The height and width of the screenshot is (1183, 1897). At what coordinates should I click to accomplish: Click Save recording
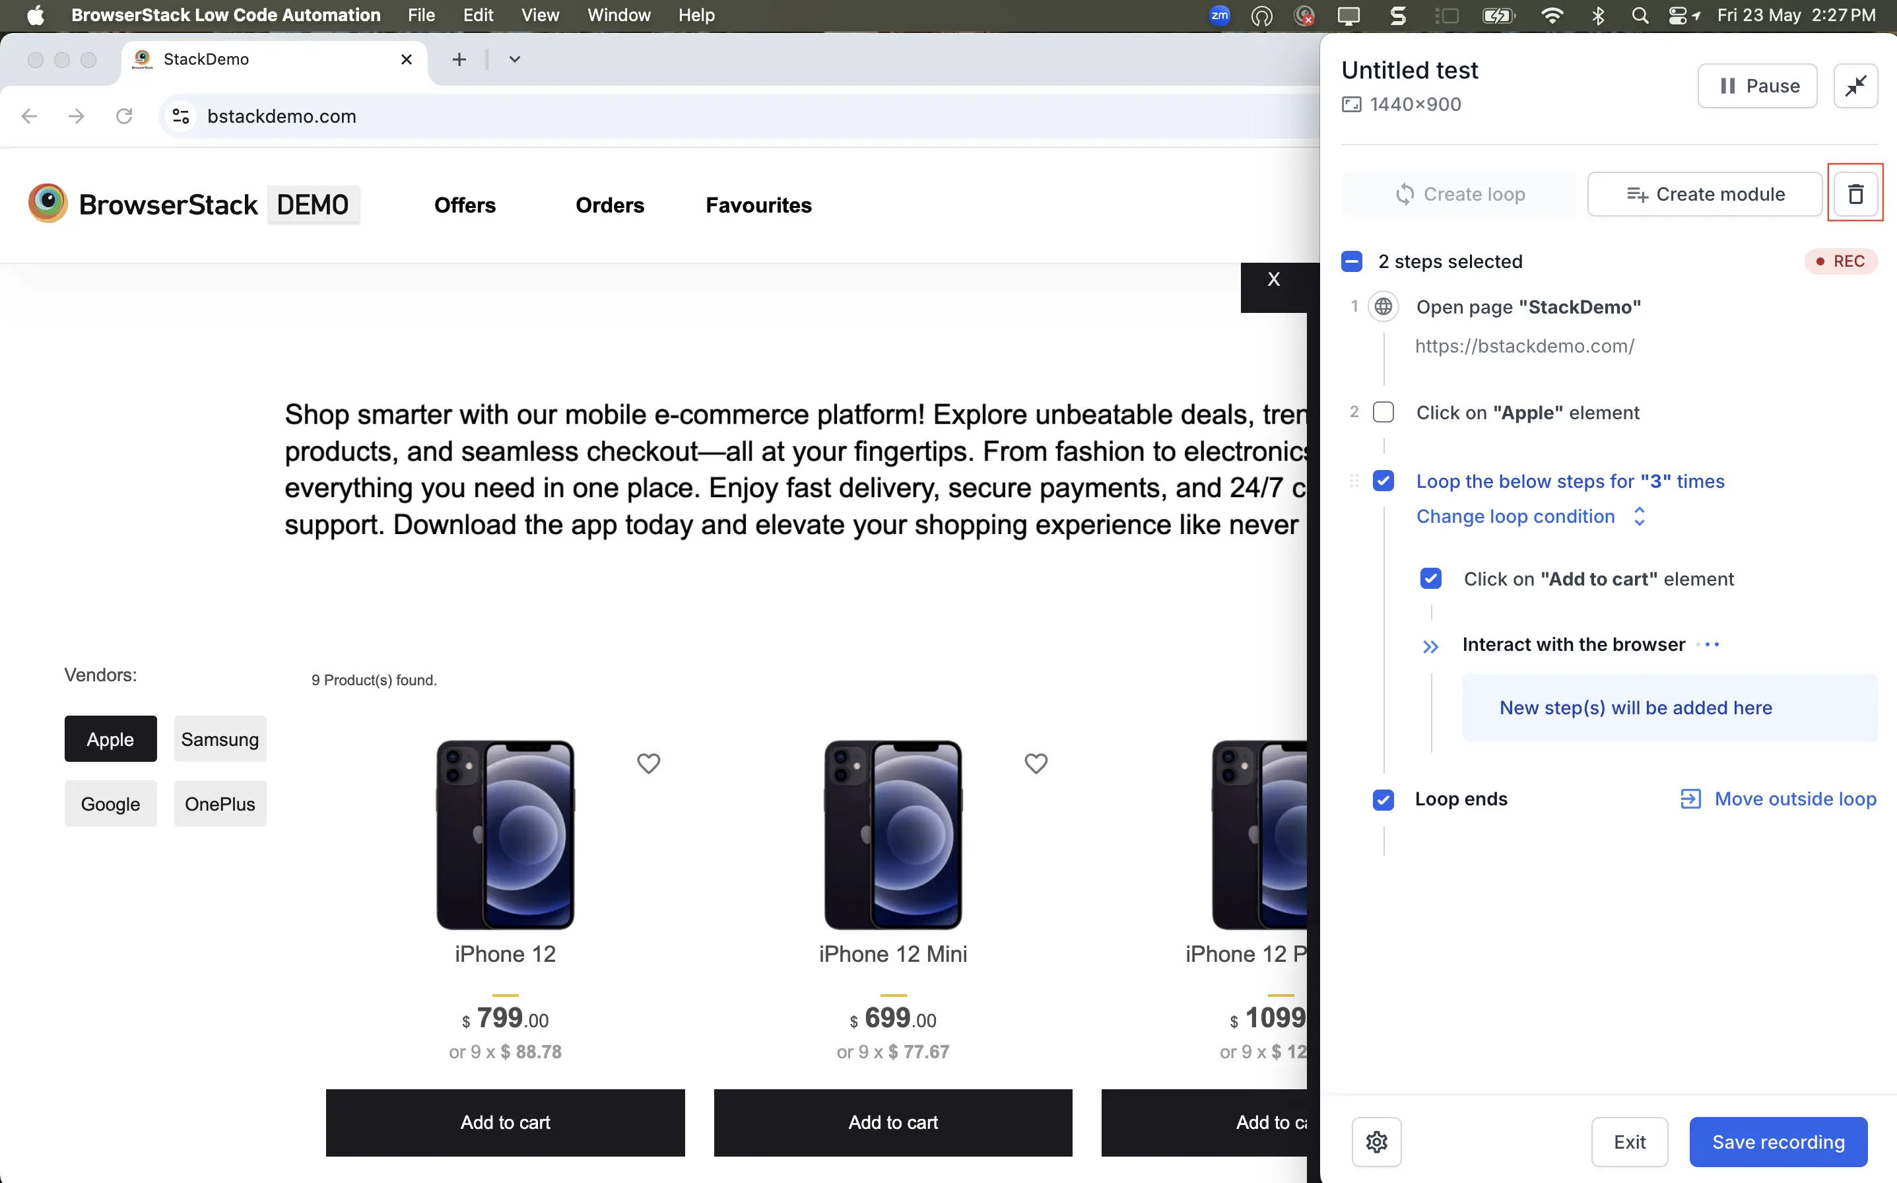(1778, 1141)
